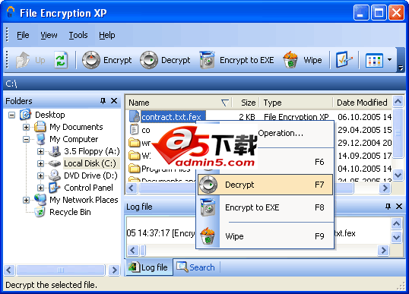This screenshot has height=294, width=409.
Task: Select Local Disk (C:) in folder tree
Action: pyautogui.click(x=90, y=163)
